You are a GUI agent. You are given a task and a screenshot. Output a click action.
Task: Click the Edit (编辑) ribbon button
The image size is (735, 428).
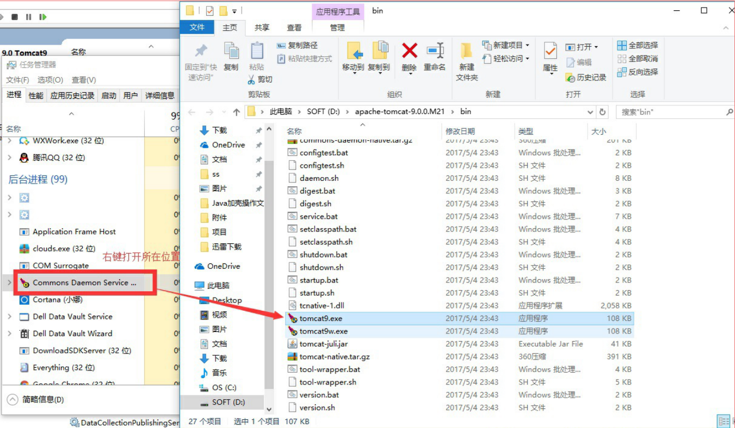click(x=579, y=62)
